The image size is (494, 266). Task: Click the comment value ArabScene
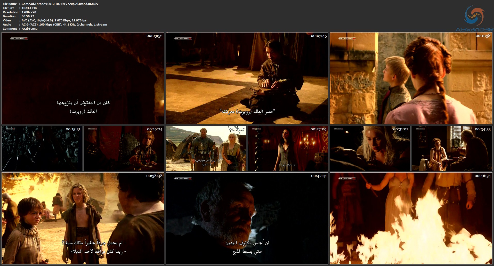coord(29,29)
